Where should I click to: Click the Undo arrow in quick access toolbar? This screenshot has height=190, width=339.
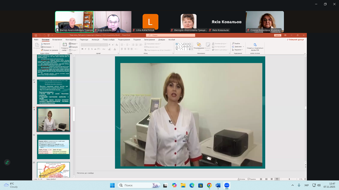(40, 35)
